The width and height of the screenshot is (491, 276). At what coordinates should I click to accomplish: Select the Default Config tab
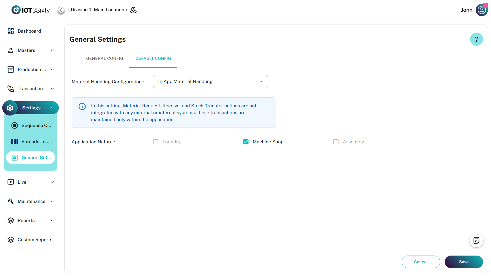coord(153,59)
